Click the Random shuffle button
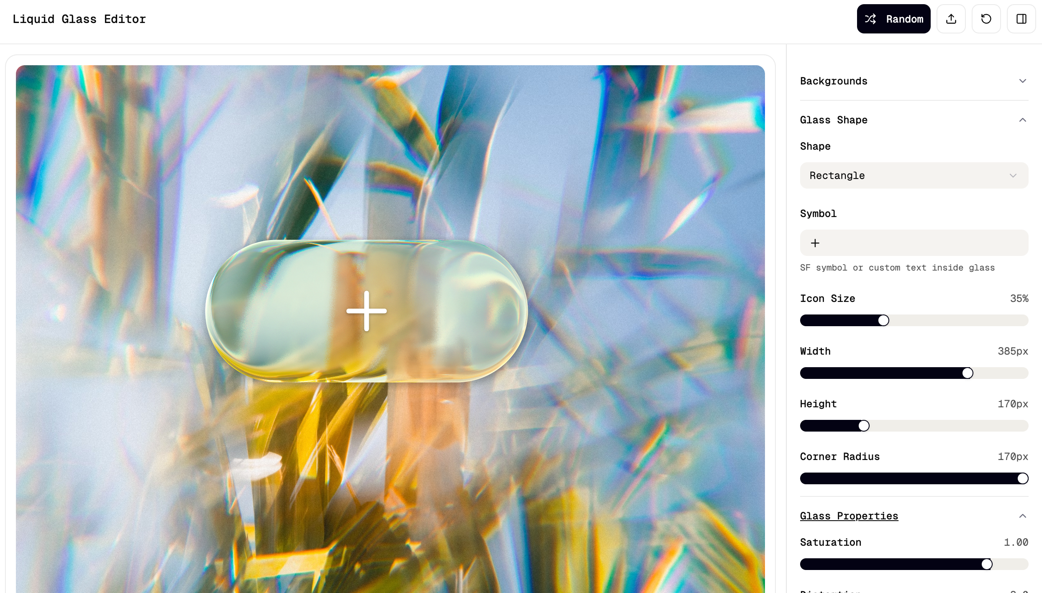This screenshot has width=1042, height=593. (x=893, y=19)
